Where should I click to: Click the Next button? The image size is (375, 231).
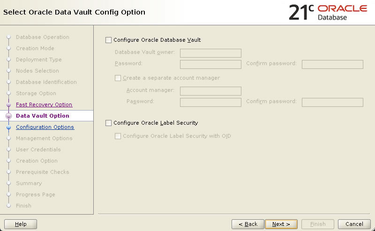(281, 224)
